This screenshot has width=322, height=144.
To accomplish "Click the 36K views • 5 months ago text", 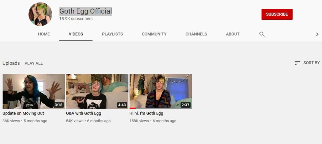I will pos(25,121).
